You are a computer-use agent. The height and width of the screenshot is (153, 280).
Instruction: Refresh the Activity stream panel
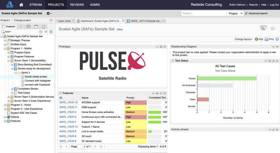tap(273, 129)
